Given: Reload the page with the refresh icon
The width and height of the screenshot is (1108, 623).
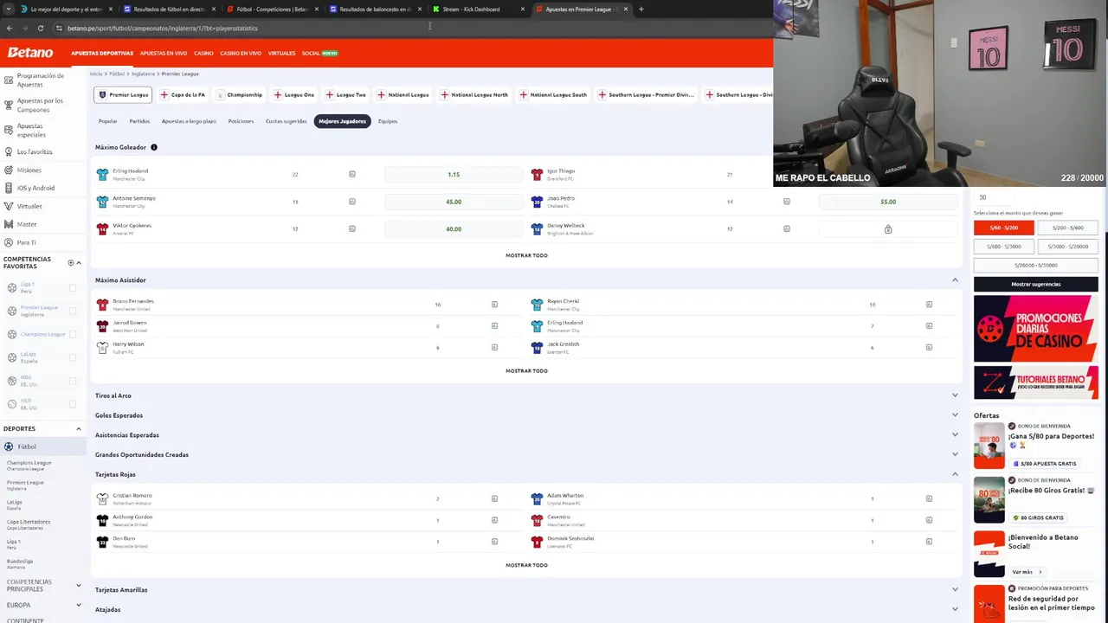Looking at the screenshot, I should point(41,28).
